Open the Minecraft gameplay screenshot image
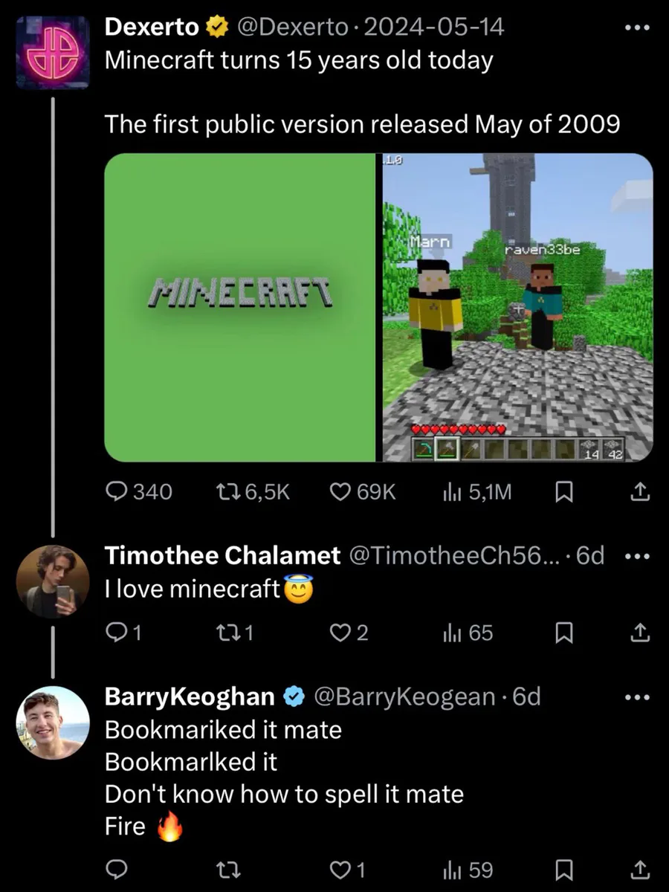This screenshot has width=669, height=892. (x=517, y=307)
